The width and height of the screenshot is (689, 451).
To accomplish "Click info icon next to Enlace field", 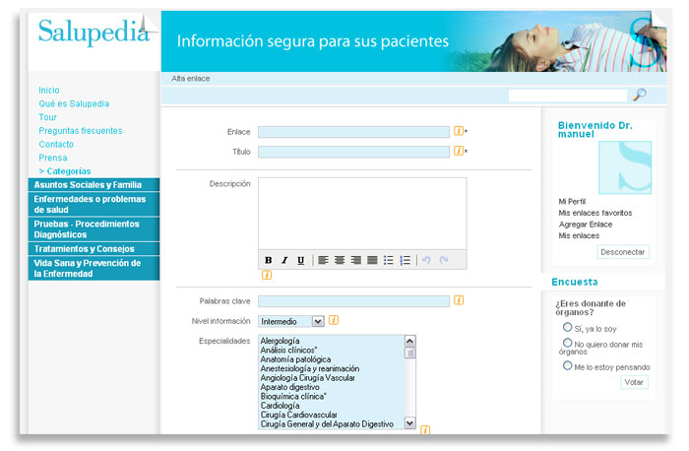I will [x=459, y=131].
